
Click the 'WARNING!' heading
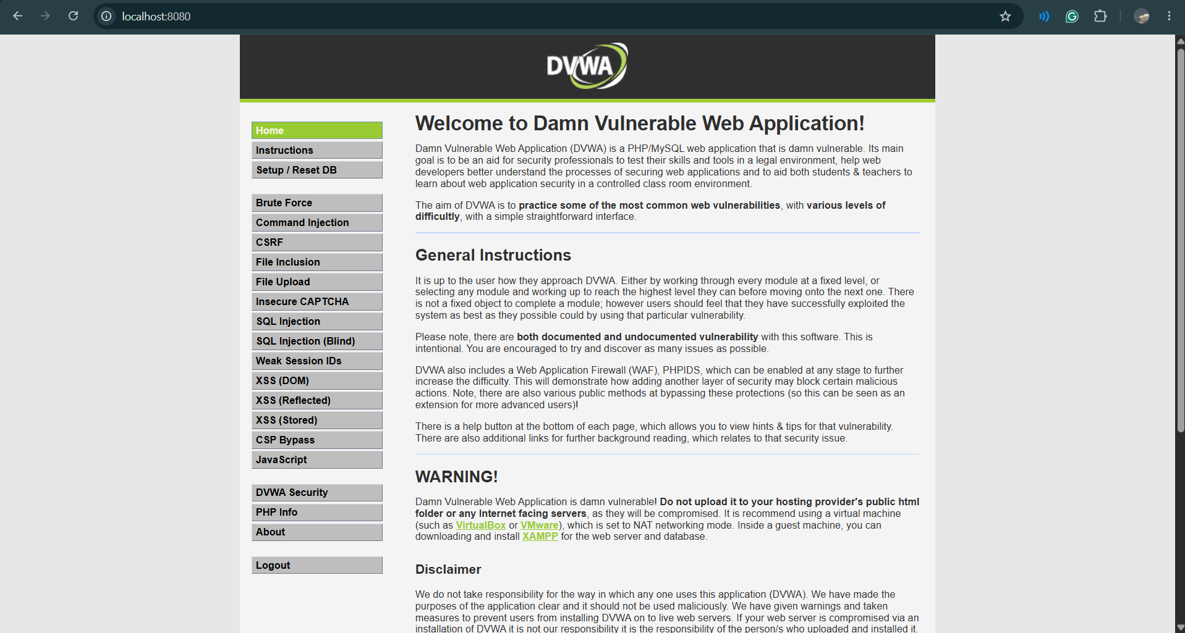click(457, 477)
